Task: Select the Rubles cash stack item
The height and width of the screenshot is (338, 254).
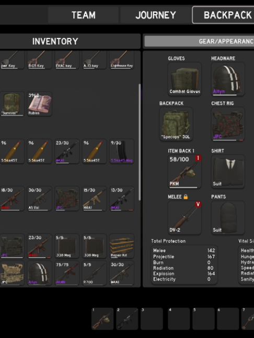Action: [40, 104]
